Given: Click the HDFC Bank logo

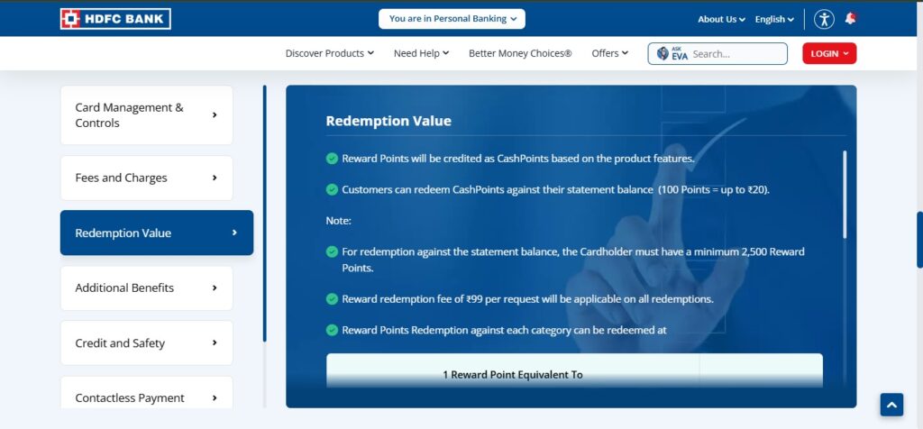Looking at the screenshot, I should pyautogui.click(x=115, y=19).
